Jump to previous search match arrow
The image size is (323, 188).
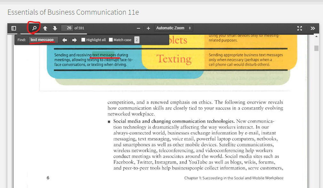point(64,40)
